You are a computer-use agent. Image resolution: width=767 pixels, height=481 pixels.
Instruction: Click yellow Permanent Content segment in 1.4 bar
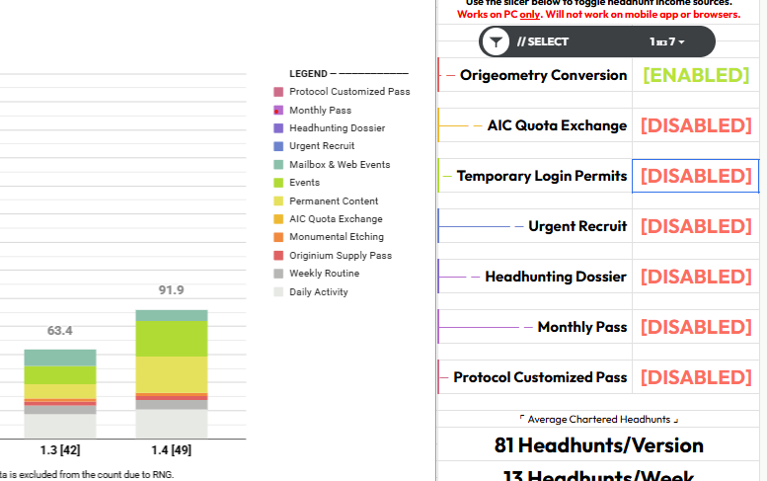[172, 374]
